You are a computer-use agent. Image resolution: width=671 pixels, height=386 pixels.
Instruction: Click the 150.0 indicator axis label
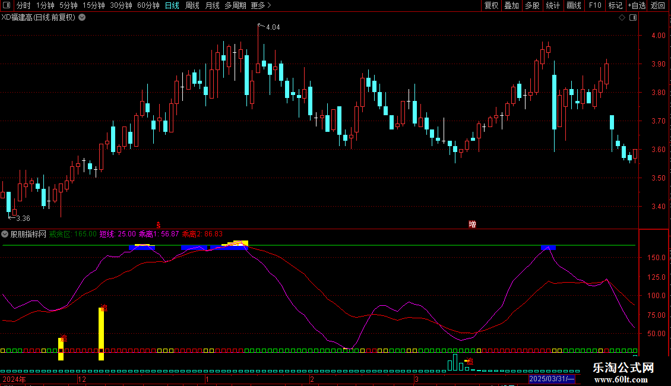tap(656, 258)
